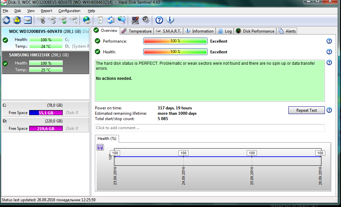341x207 pixels.
Task: Switch to the Temperature tab
Action: [x=136, y=31]
